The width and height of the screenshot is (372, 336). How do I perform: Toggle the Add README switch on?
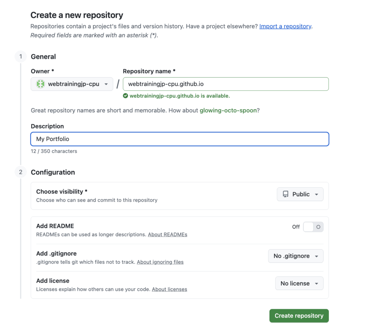coord(313,227)
